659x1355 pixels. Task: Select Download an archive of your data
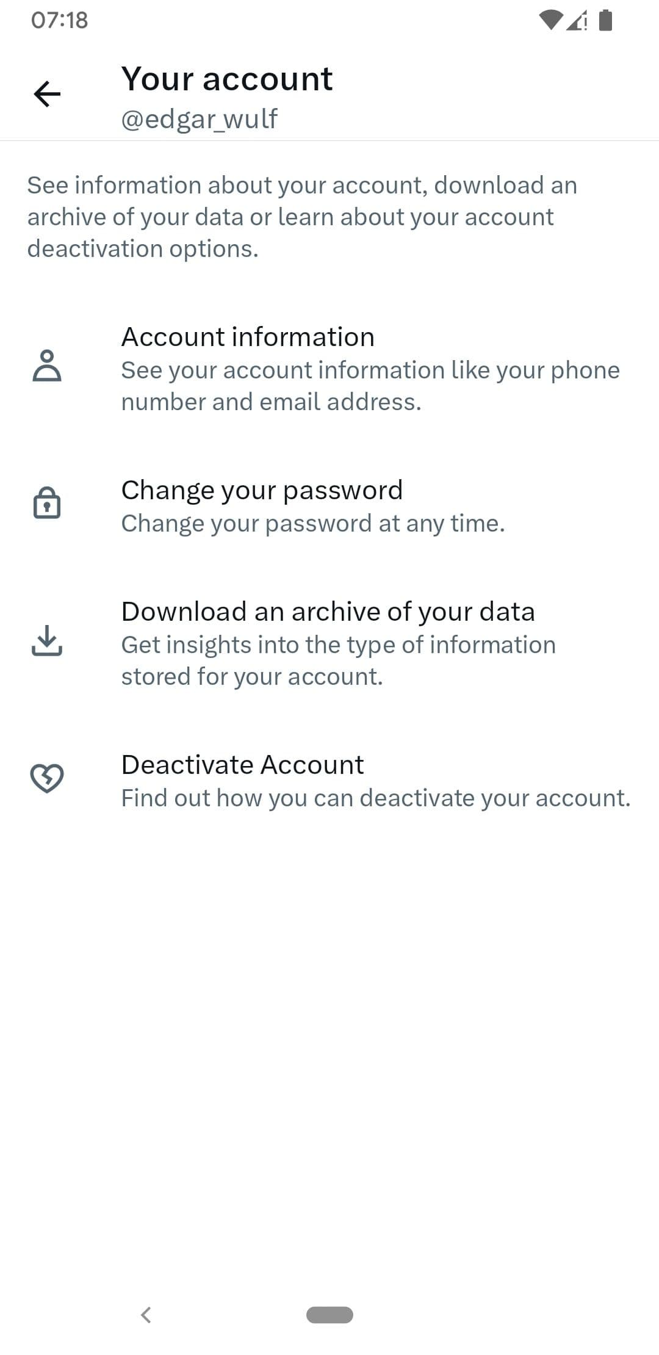pyautogui.click(x=328, y=612)
